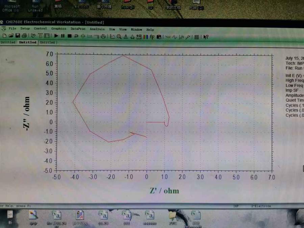Click the 'High Freq' parameter text
Image resolution: width=304 pixels, height=228 pixels.
(x=295, y=80)
